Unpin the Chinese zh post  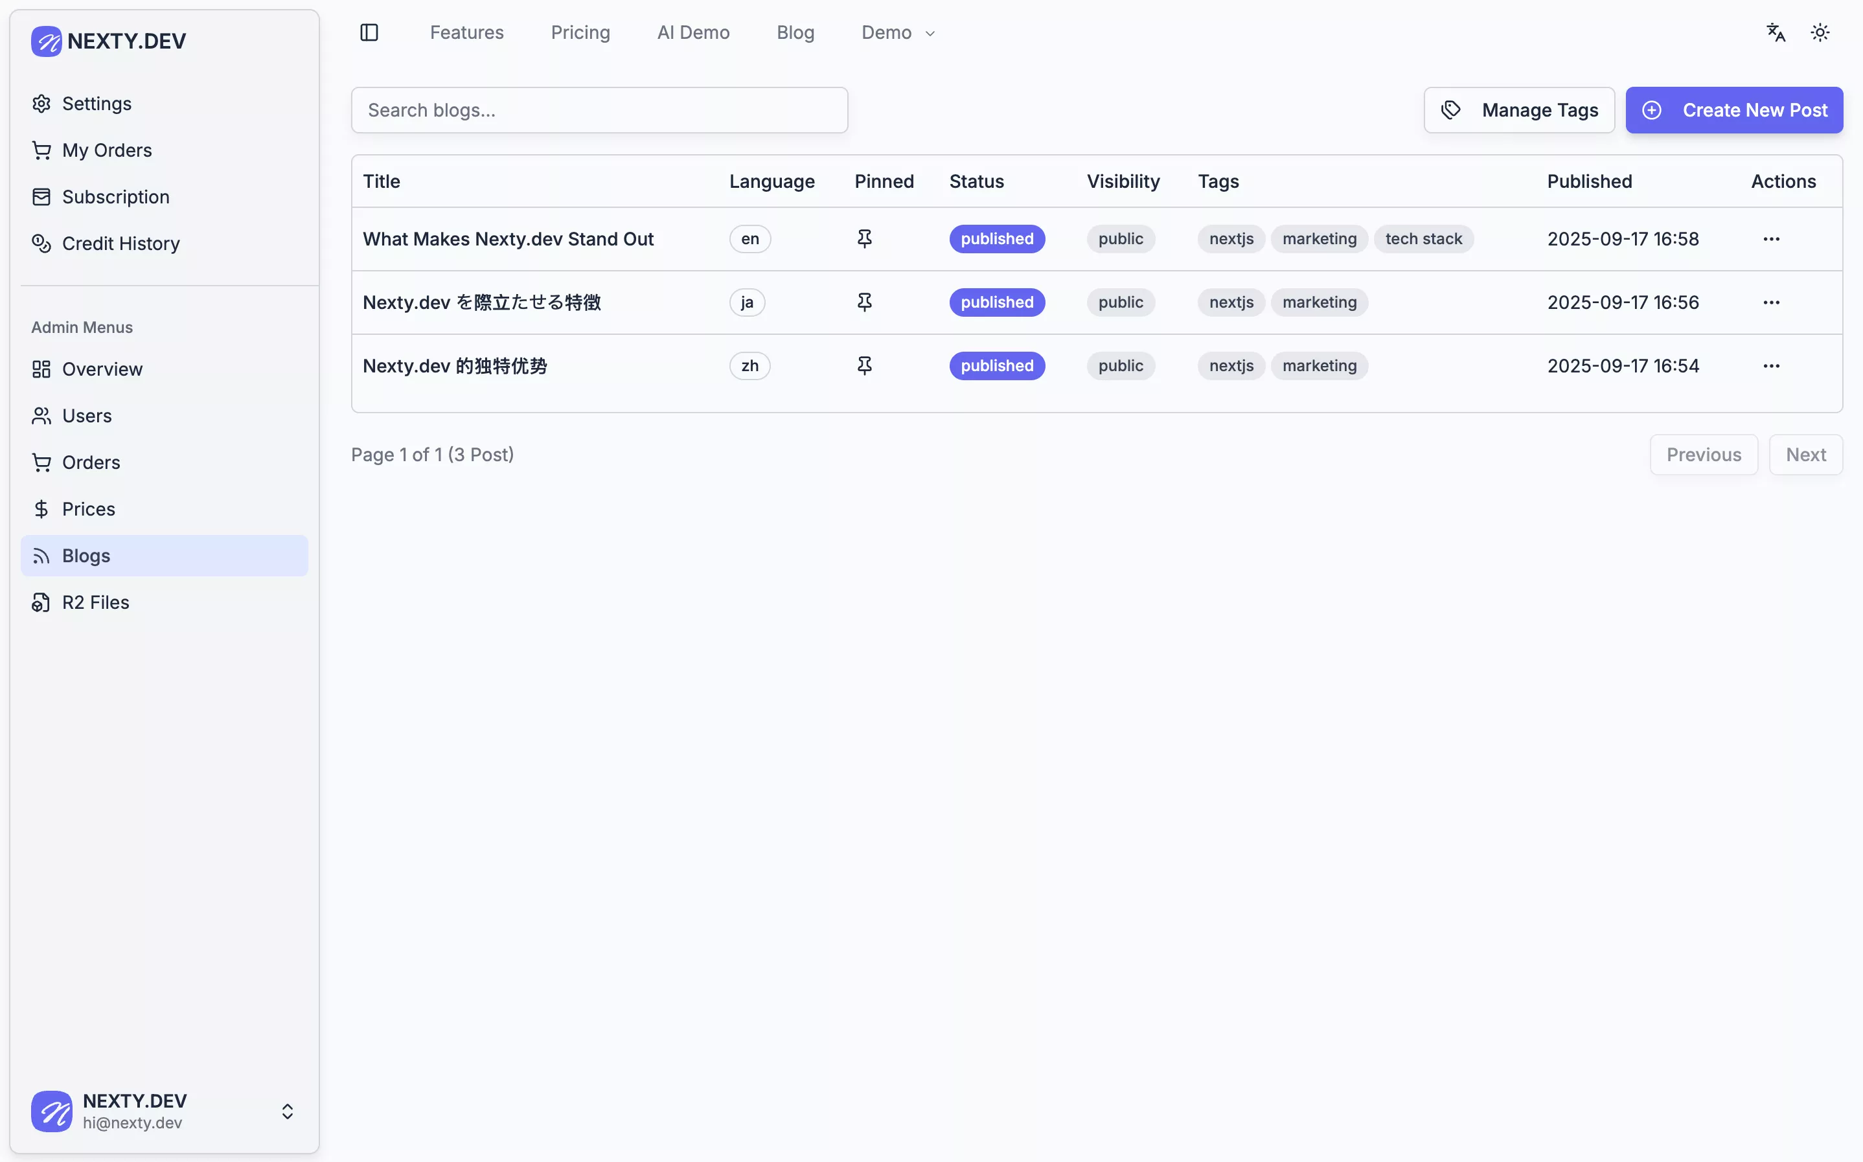pos(864,366)
